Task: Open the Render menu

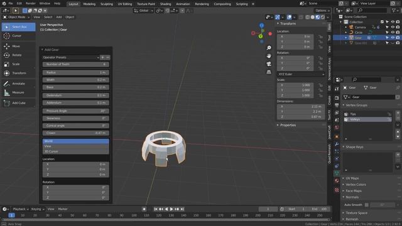Action: click(x=31, y=4)
